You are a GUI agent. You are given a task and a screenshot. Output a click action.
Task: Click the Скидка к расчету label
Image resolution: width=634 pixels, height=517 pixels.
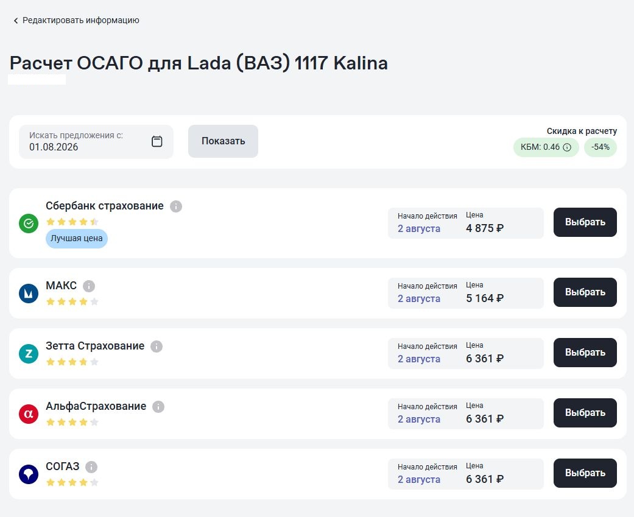pos(582,131)
